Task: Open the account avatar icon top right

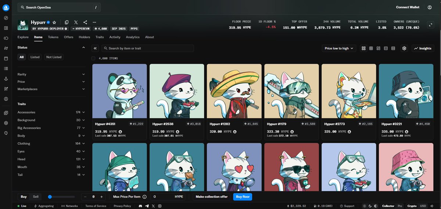Action: [430, 7]
